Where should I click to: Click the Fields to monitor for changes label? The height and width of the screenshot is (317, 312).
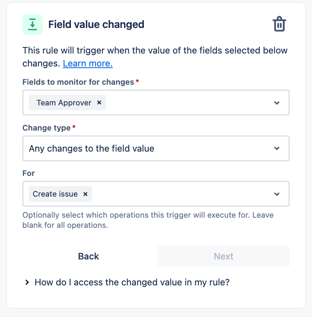point(78,82)
